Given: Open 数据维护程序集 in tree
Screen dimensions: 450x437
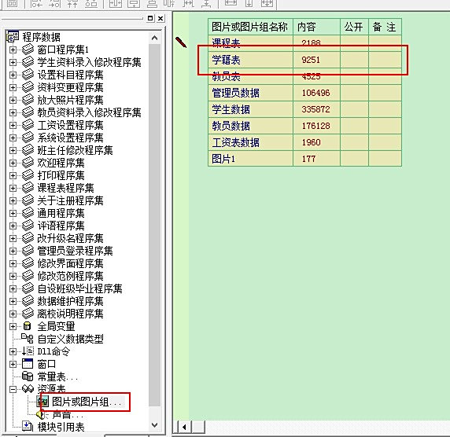Looking at the screenshot, I should tap(70, 301).
